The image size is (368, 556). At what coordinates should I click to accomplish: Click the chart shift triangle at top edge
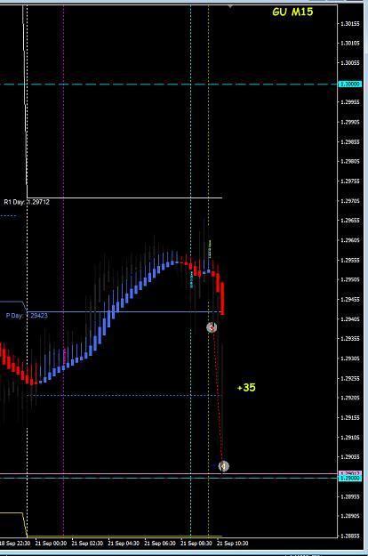click(x=230, y=6)
